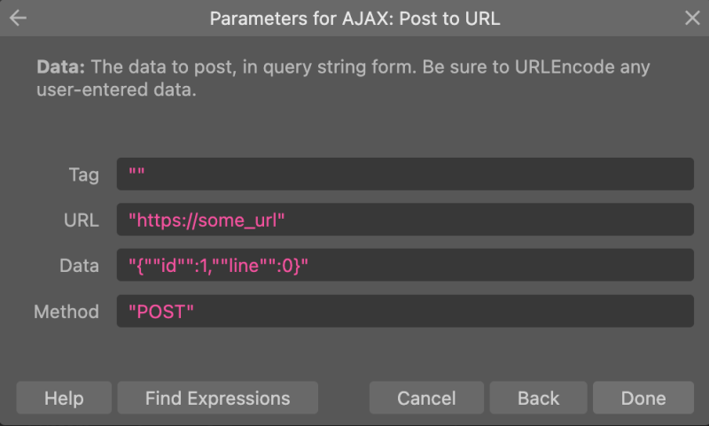Close the AJAX parameters dialog with X
Viewport: 709px width, 426px height.
click(x=692, y=18)
